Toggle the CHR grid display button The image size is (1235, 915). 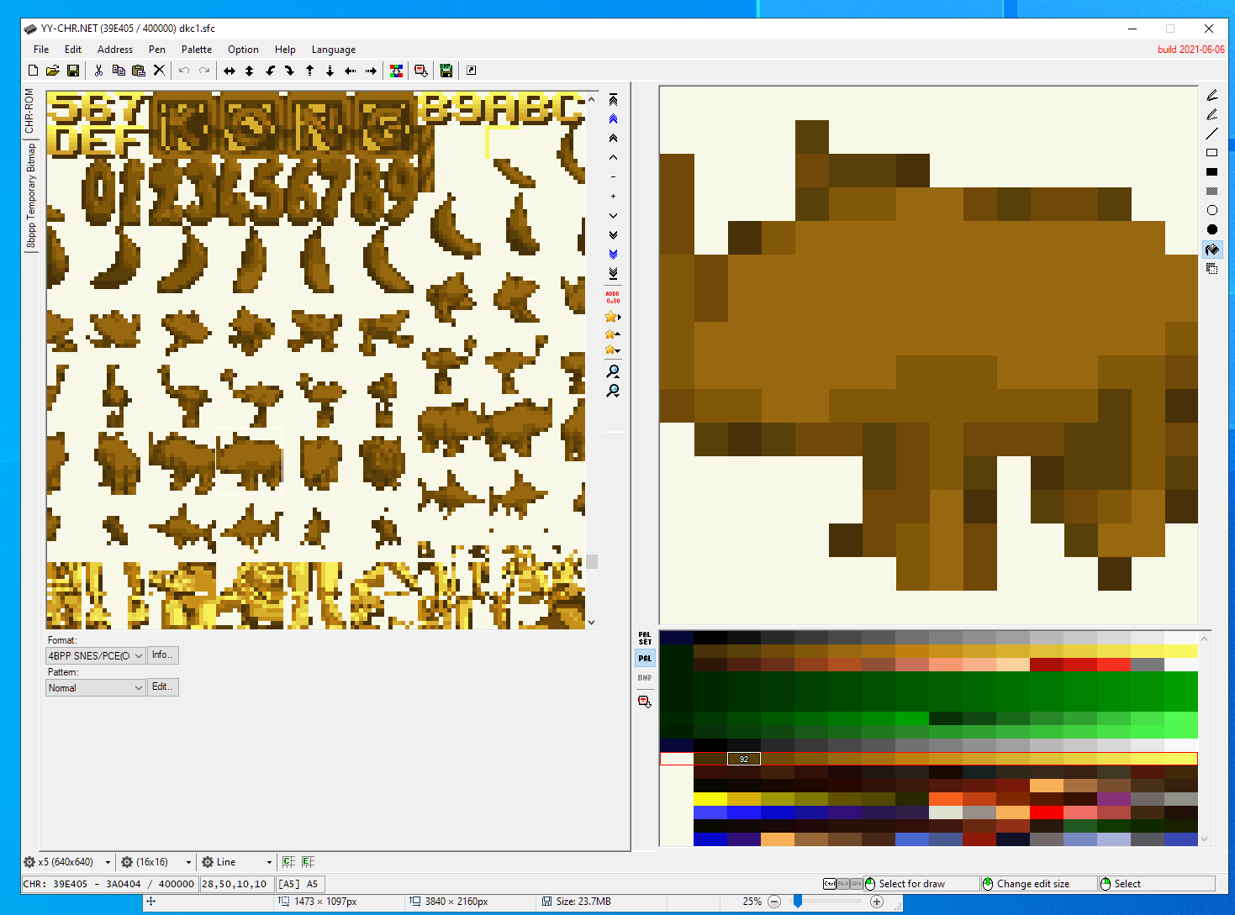288,862
